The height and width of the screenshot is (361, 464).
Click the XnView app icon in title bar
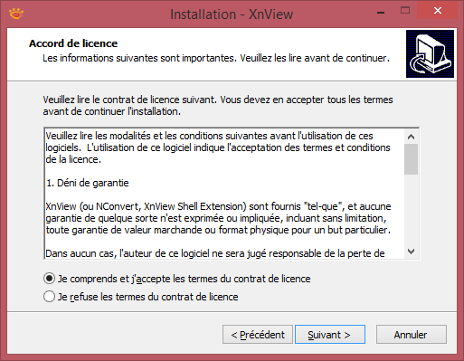point(16,14)
